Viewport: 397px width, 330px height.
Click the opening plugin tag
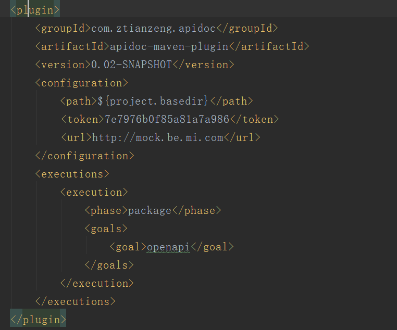click(35, 10)
